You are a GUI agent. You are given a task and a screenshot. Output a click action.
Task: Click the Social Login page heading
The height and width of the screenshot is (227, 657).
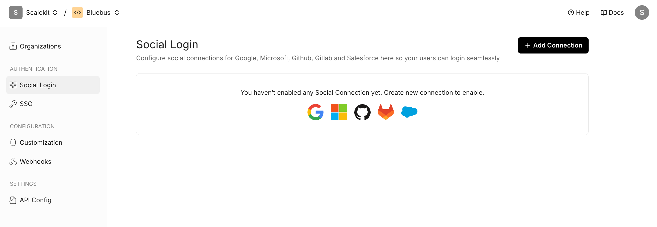click(x=167, y=44)
